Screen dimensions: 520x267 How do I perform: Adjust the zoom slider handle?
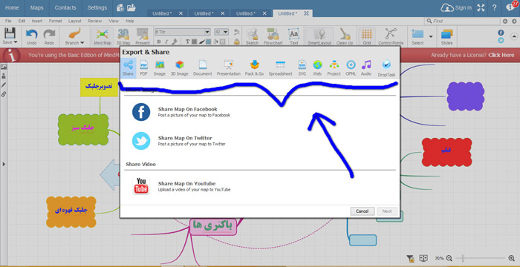463,258
